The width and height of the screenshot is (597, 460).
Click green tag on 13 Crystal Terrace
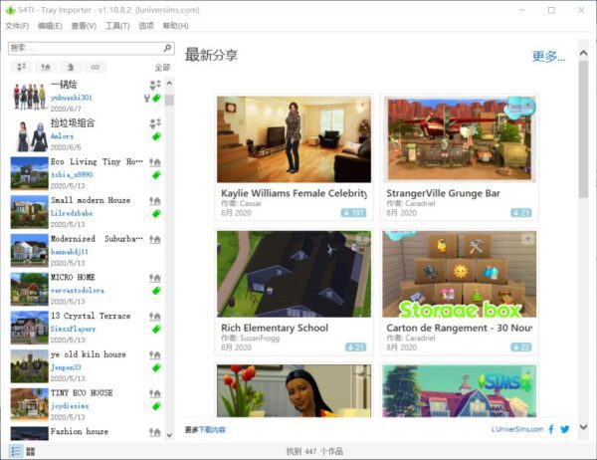(x=156, y=330)
